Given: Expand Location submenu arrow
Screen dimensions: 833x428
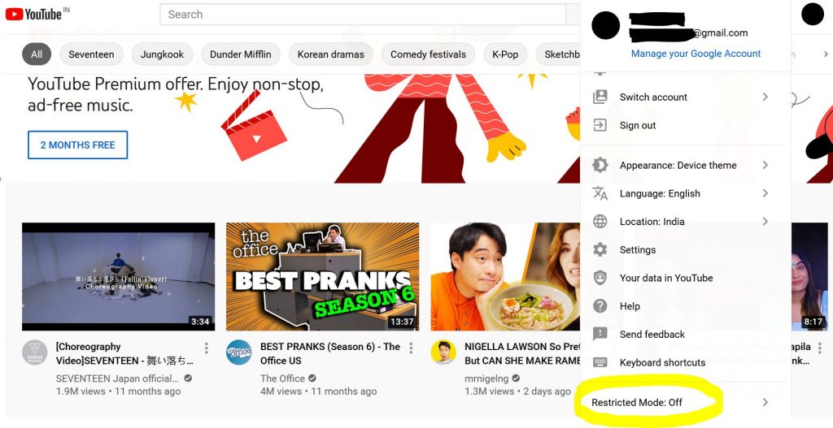Looking at the screenshot, I should tap(765, 221).
